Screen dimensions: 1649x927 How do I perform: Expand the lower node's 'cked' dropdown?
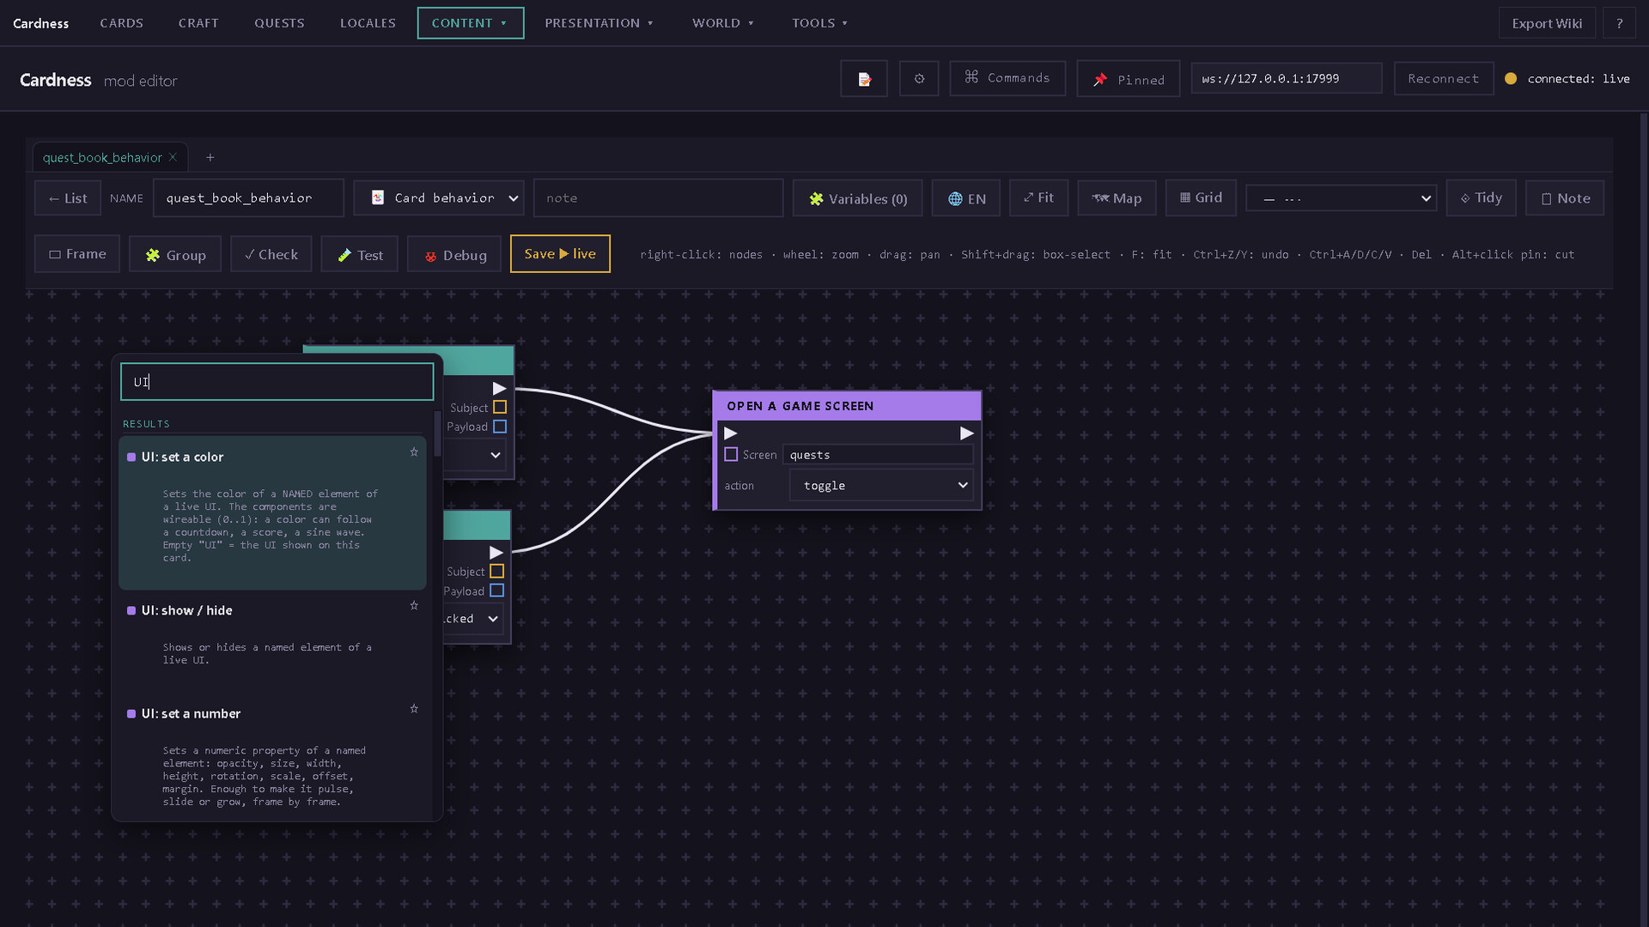(474, 619)
